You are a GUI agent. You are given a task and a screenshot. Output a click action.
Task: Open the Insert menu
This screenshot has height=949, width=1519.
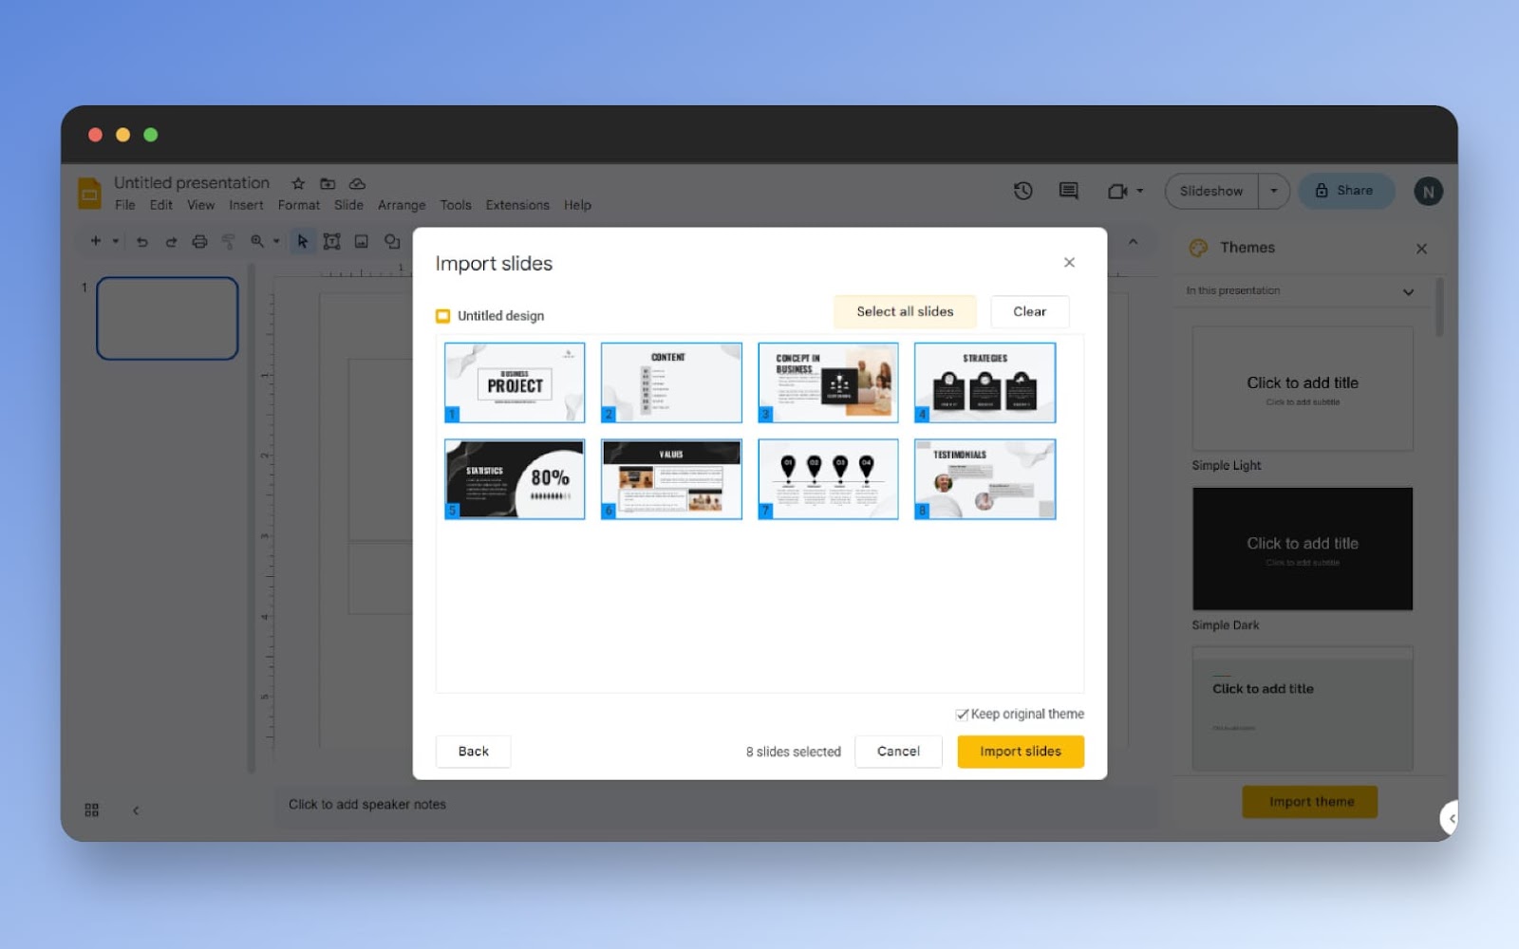click(246, 205)
